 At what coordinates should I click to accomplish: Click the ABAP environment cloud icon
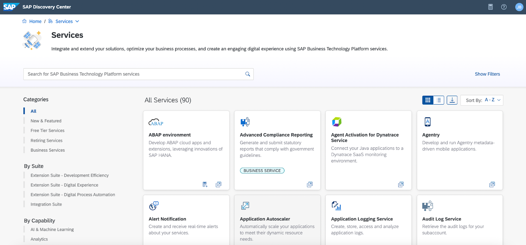click(x=156, y=122)
